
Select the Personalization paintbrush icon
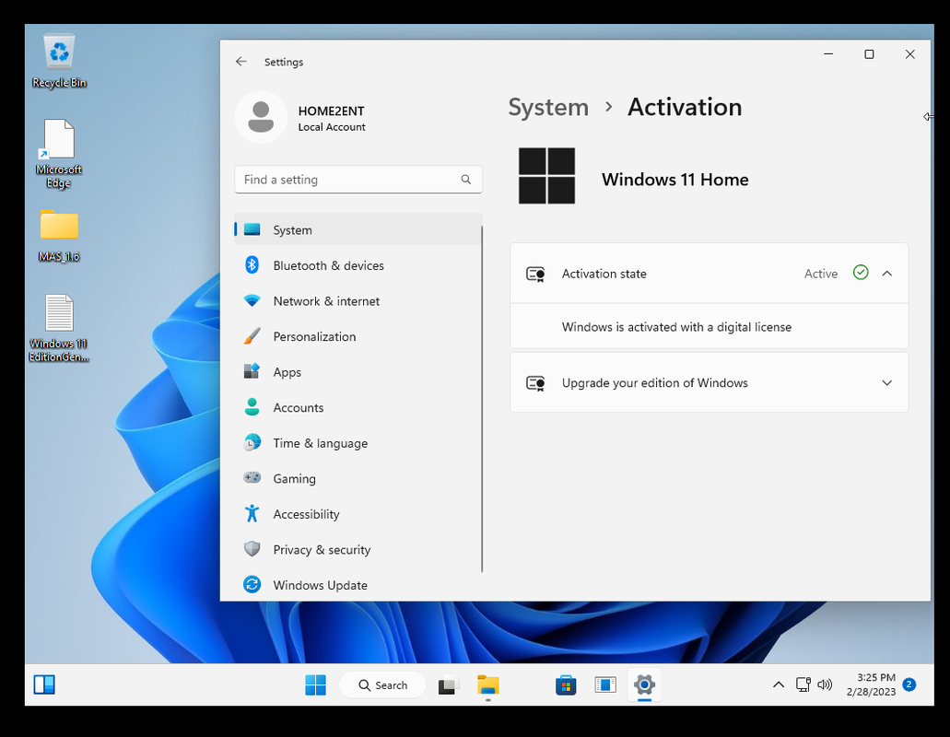252,336
